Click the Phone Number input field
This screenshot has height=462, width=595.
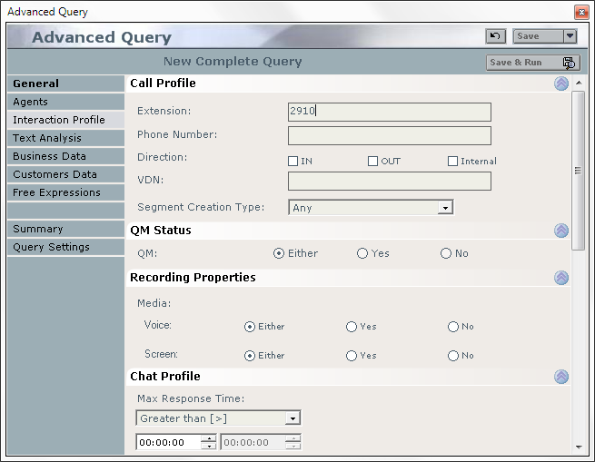tap(389, 136)
